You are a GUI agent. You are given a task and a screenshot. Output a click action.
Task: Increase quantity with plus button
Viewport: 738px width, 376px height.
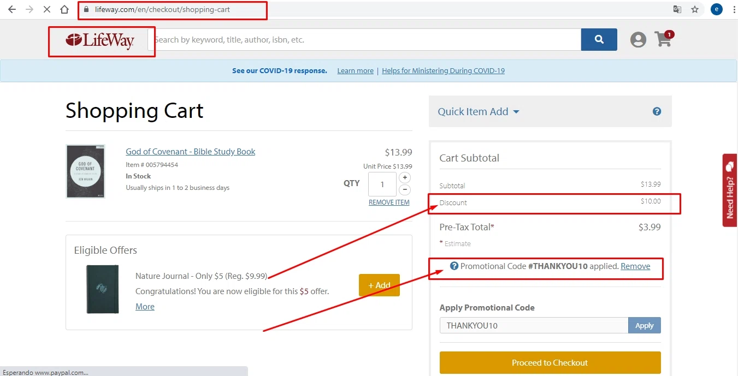tap(405, 177)
